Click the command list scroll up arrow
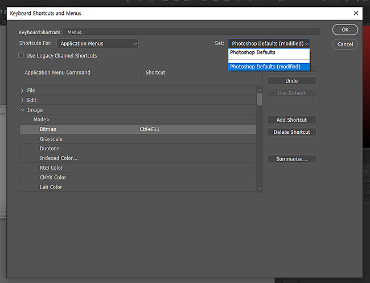370x283 pixels. pos(260,91)
